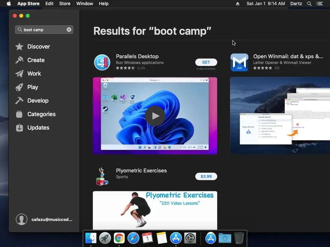Click the Updates download icon
The image size is (330, 247).
pos(19,127)
